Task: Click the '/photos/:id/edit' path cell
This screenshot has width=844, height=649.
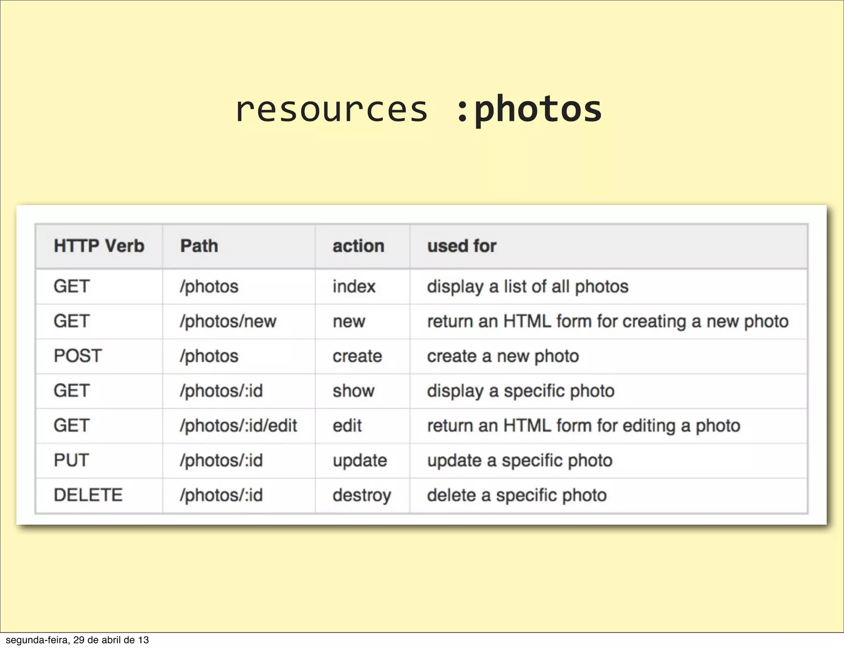Action: (x=238, y=425)
